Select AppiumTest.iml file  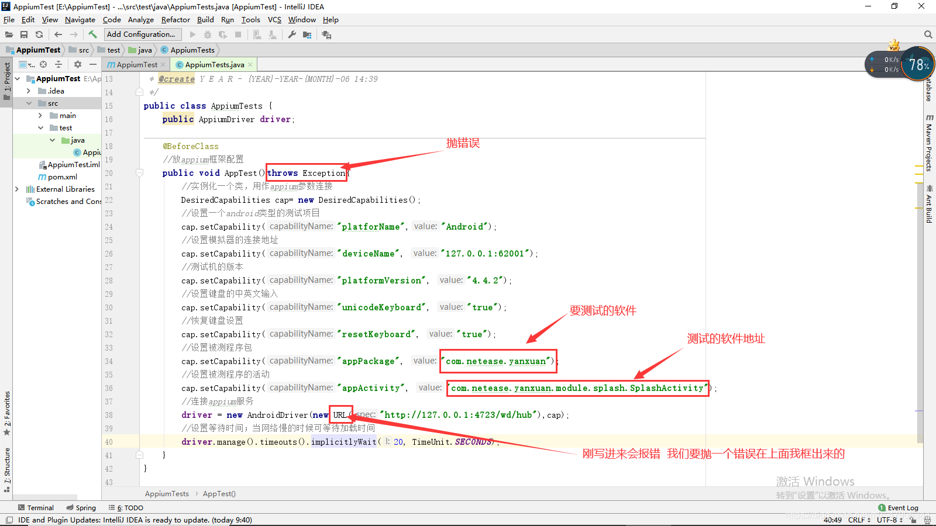click(x=69, y=164)
